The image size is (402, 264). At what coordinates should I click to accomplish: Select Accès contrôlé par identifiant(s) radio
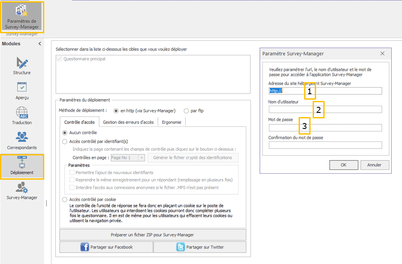click(65, 141)
